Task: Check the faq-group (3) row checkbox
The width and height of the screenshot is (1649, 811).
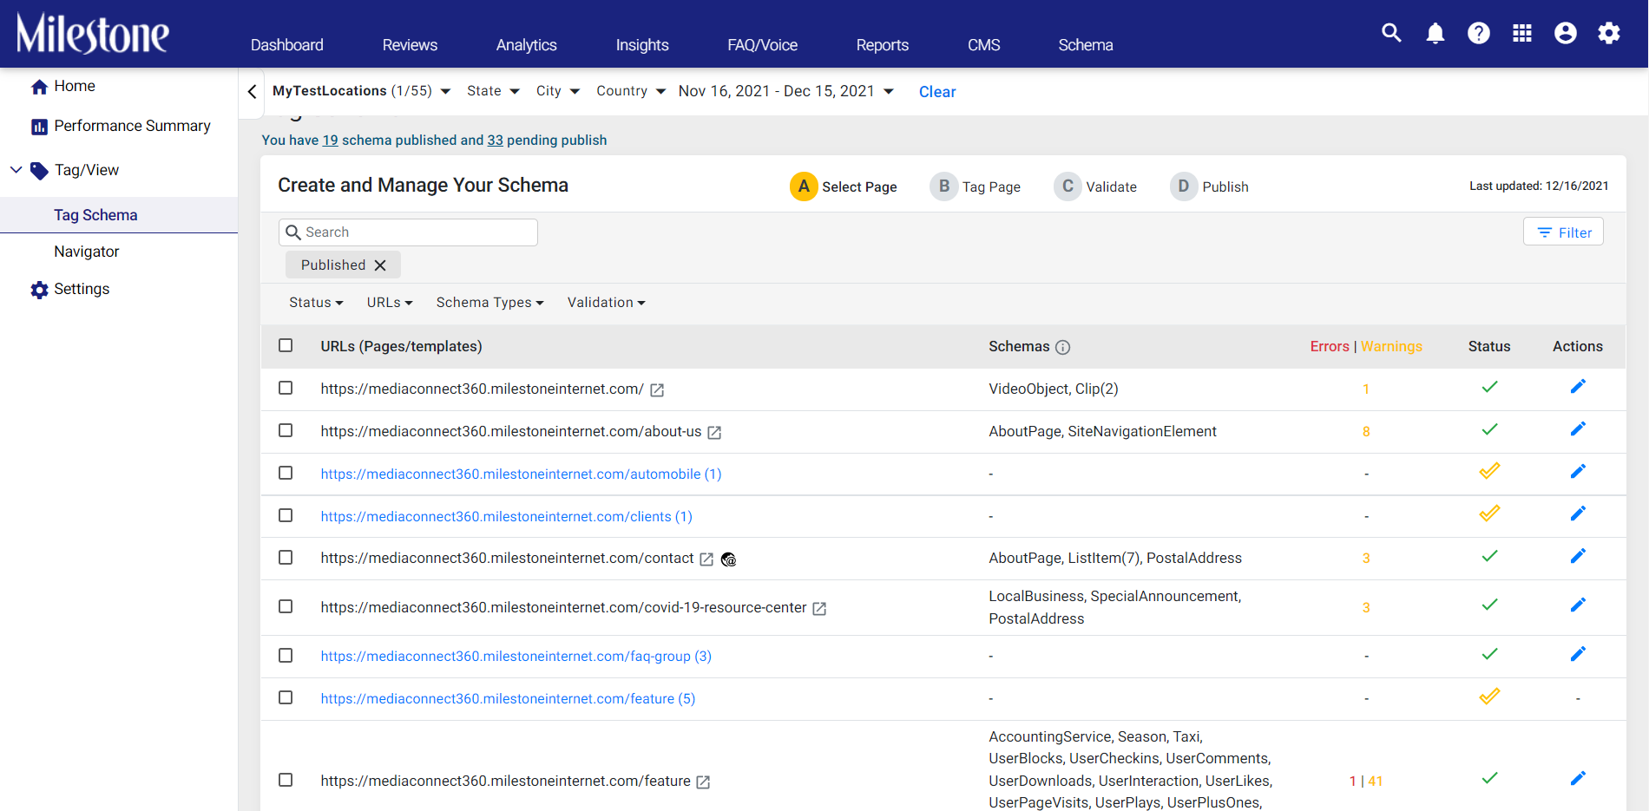Action: 286,655
